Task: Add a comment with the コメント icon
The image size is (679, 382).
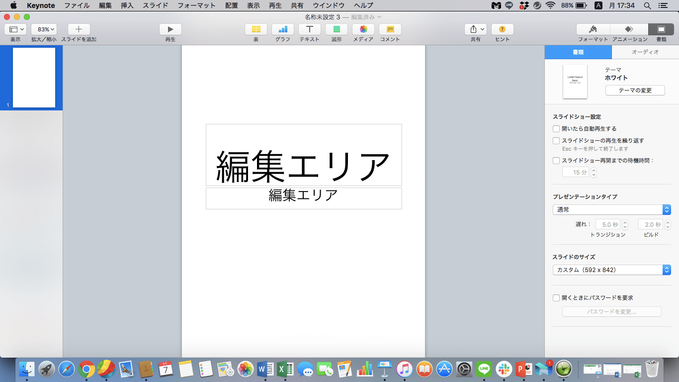Action: coord(390,29)
